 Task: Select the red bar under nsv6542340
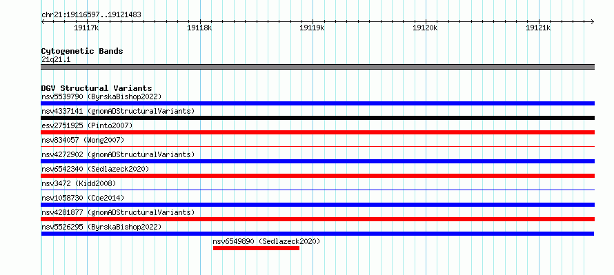pos(317,176)
